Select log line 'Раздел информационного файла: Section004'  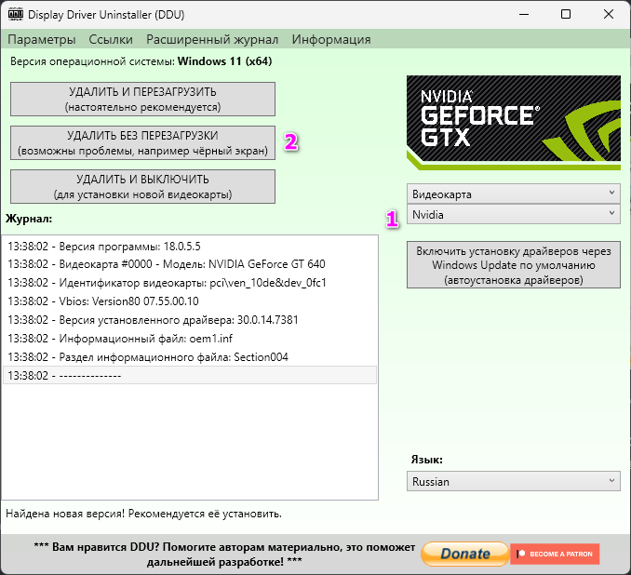(x=190, y=357)
